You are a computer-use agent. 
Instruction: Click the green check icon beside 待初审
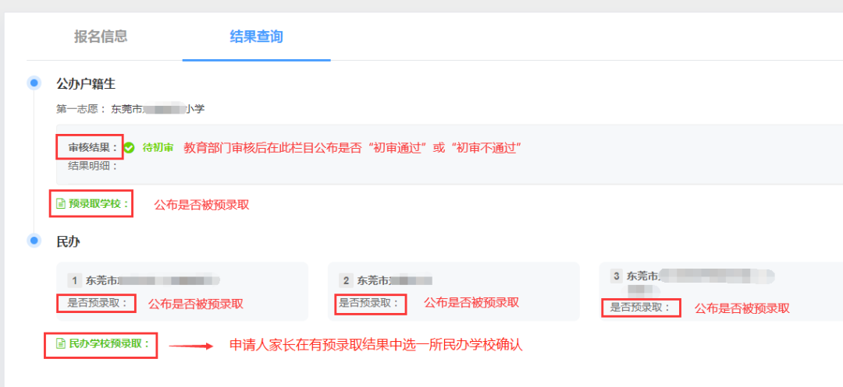point(130,147)
